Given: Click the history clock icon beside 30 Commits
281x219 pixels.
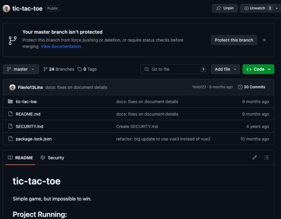Looking at the screenshot, I should 240,87.
